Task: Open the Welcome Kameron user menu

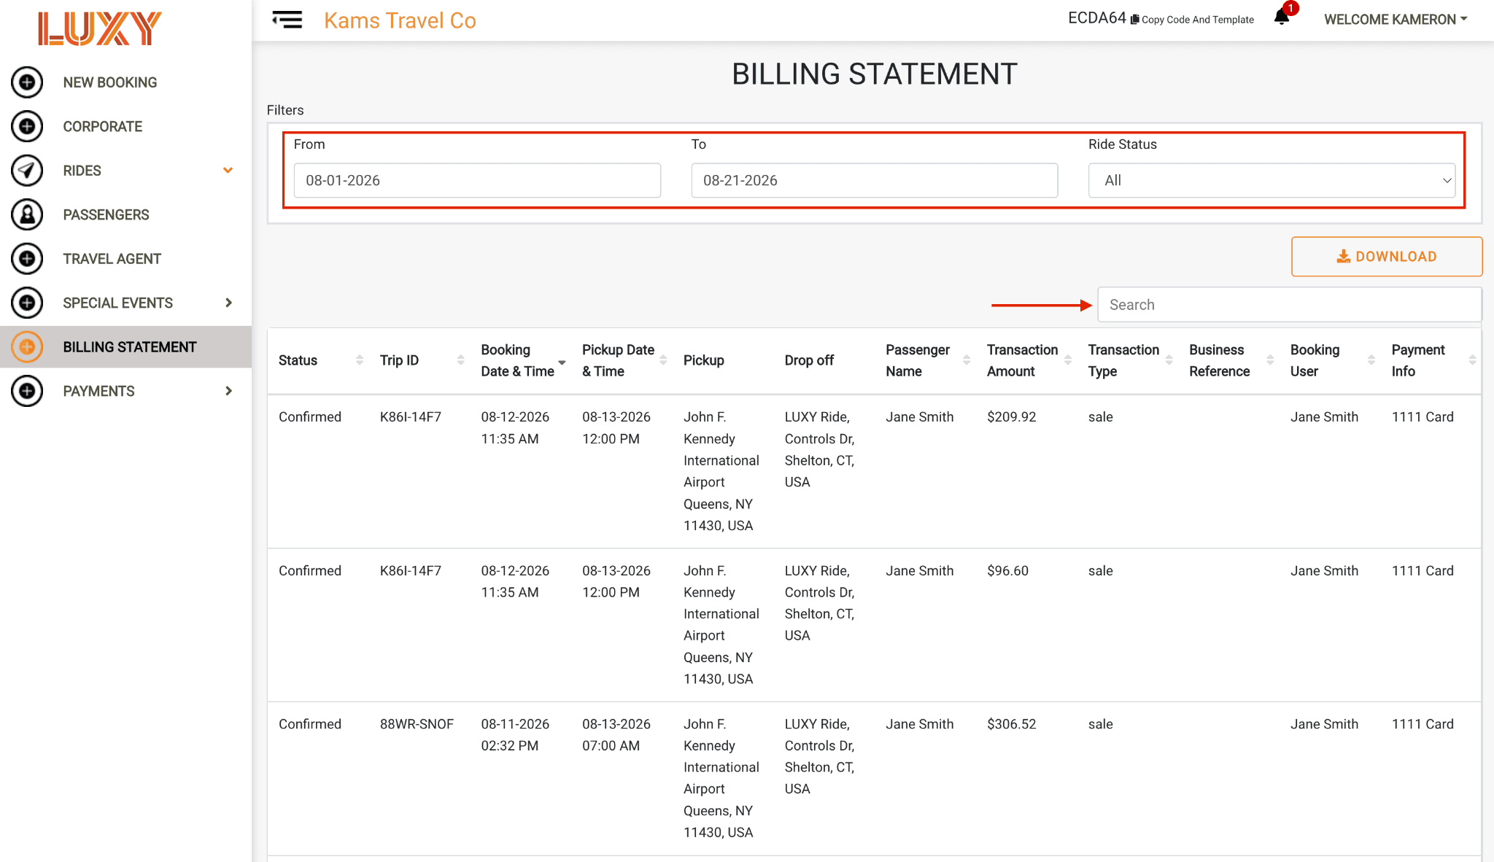Action: [x=1396, y=20]
